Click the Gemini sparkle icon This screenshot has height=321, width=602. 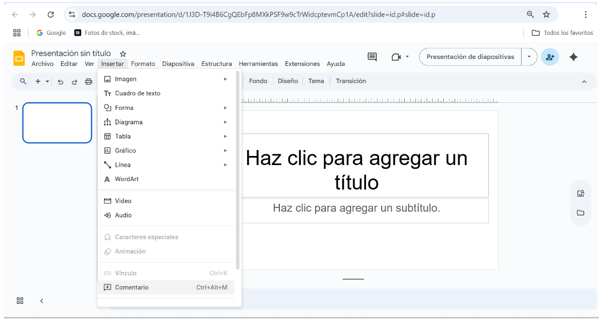tap(573, 57)
